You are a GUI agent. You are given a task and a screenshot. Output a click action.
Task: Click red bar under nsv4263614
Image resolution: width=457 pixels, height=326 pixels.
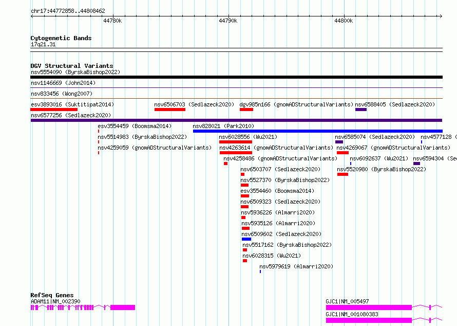coord(236,153)
